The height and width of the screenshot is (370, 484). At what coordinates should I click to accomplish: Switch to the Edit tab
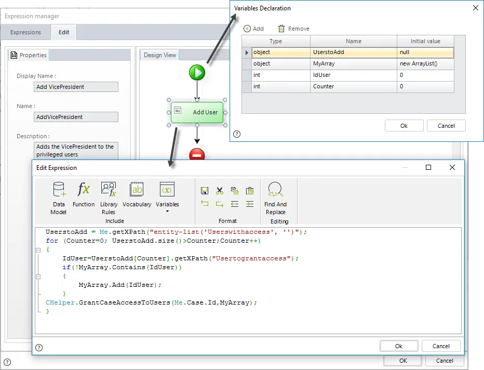64,32
